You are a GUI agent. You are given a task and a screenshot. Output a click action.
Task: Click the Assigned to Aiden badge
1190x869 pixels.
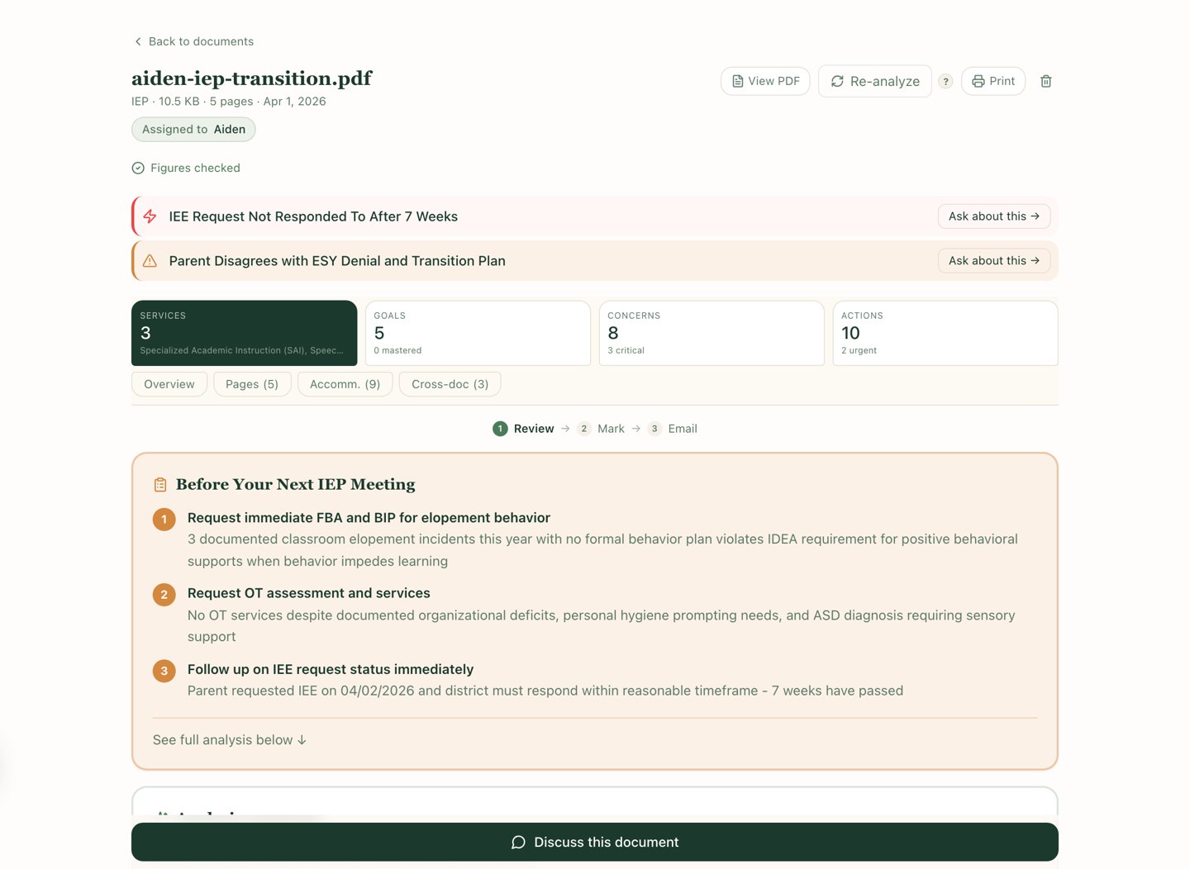[193, 130]
